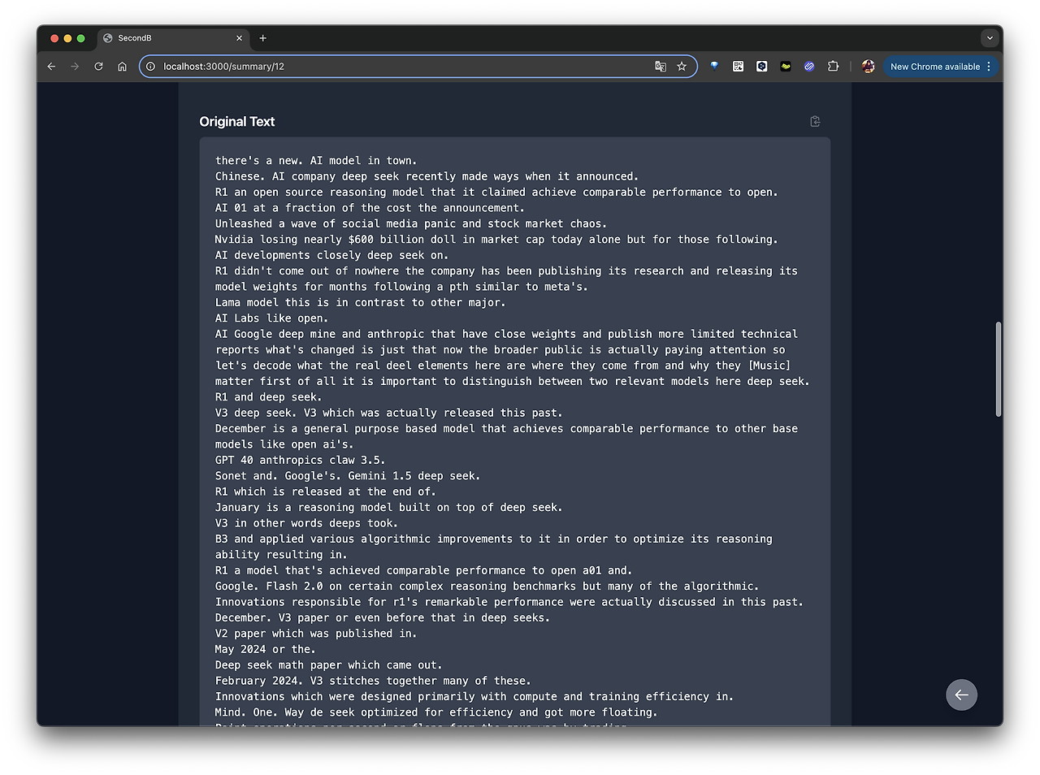Open the dark blue hexagon extension icon

(x=761, y=67)
